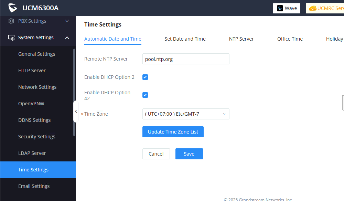Collapse the sidebar with the left arrow
The height and width of the screenshot is (201, 344).
(x=76, y=111)
